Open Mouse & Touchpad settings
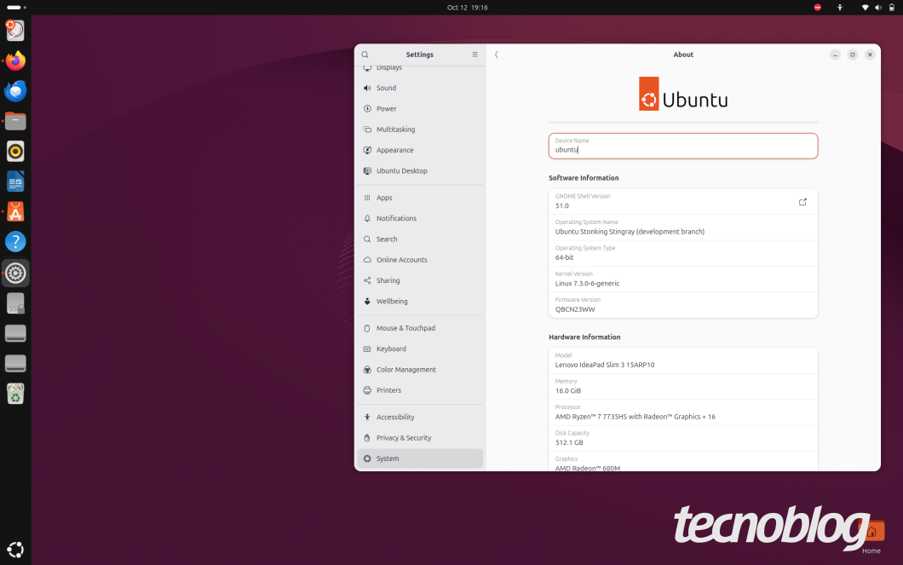The height and width of the screenshot is (565, 903). pyautogui.click(x=420, y=328)
